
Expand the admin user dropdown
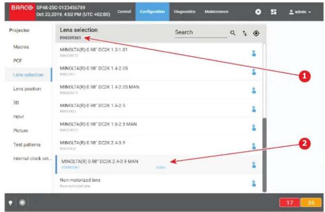(300, 12)
